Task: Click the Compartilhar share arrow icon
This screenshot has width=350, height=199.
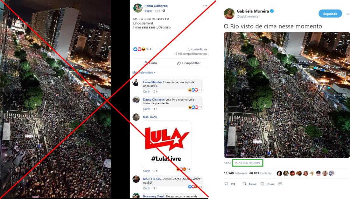Action: pos(179,63)
